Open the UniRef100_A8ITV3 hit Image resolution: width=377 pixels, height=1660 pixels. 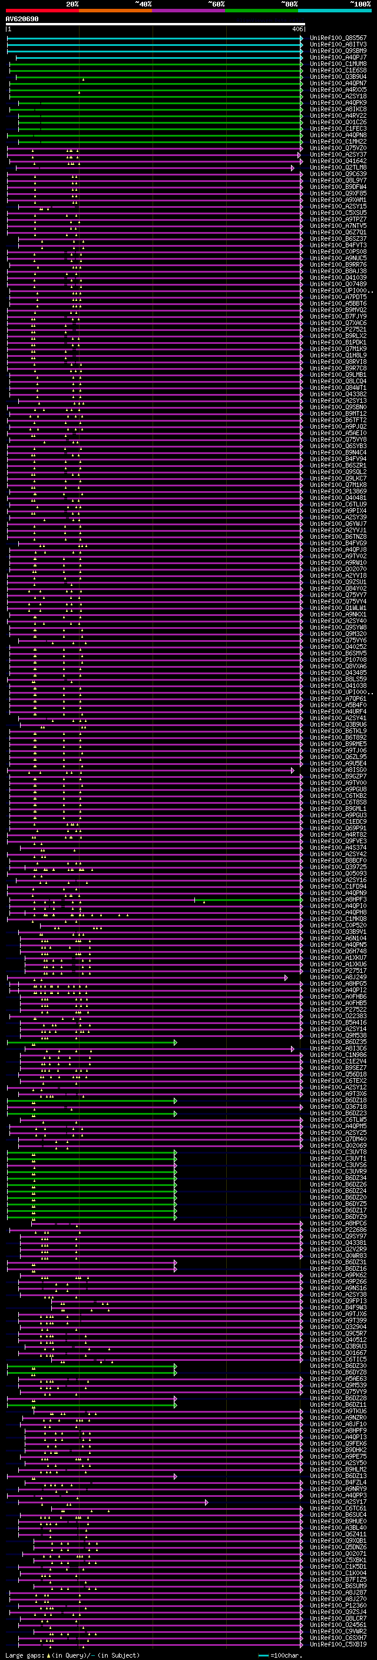tap(338, 45)
